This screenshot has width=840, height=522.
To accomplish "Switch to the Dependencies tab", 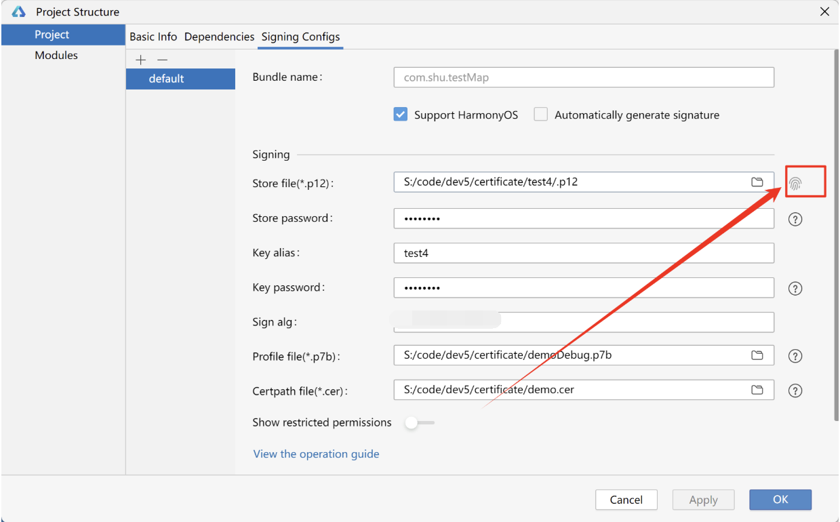I will click(219, 37).
